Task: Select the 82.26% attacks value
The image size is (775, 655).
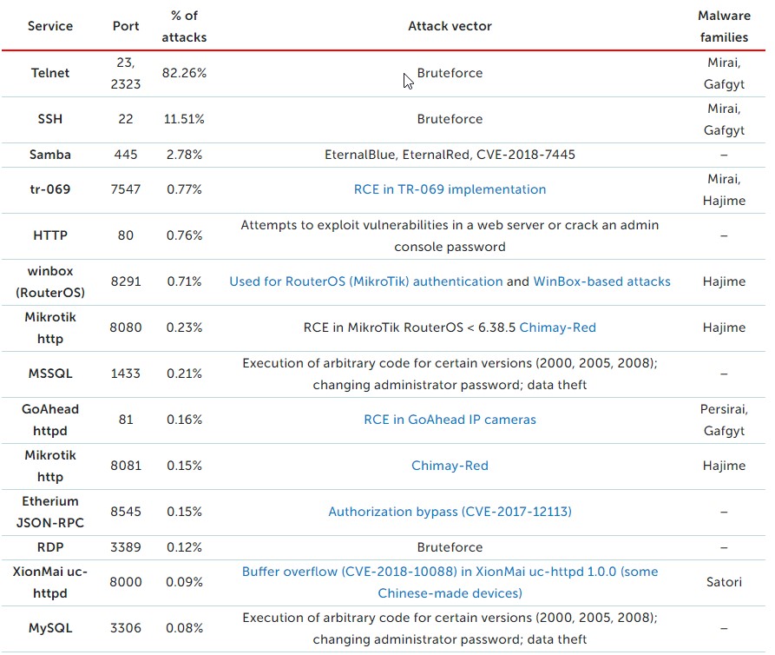Action: [x=184, y=73]
